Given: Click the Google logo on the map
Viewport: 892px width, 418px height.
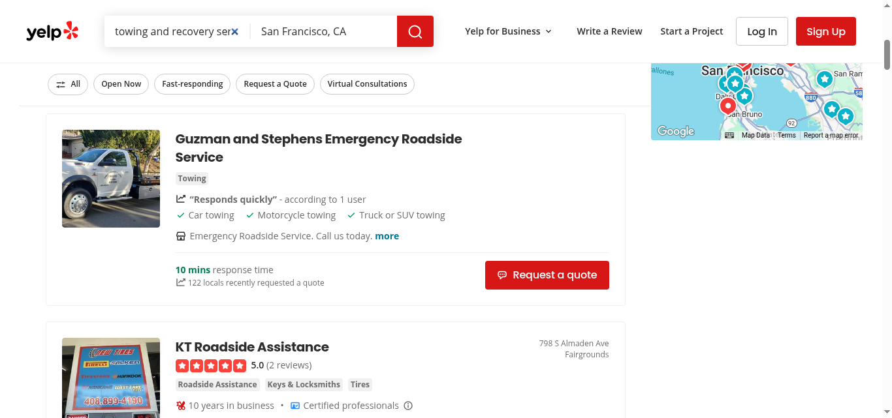Looking at the screenshot, I should click(x=675, y=131).
